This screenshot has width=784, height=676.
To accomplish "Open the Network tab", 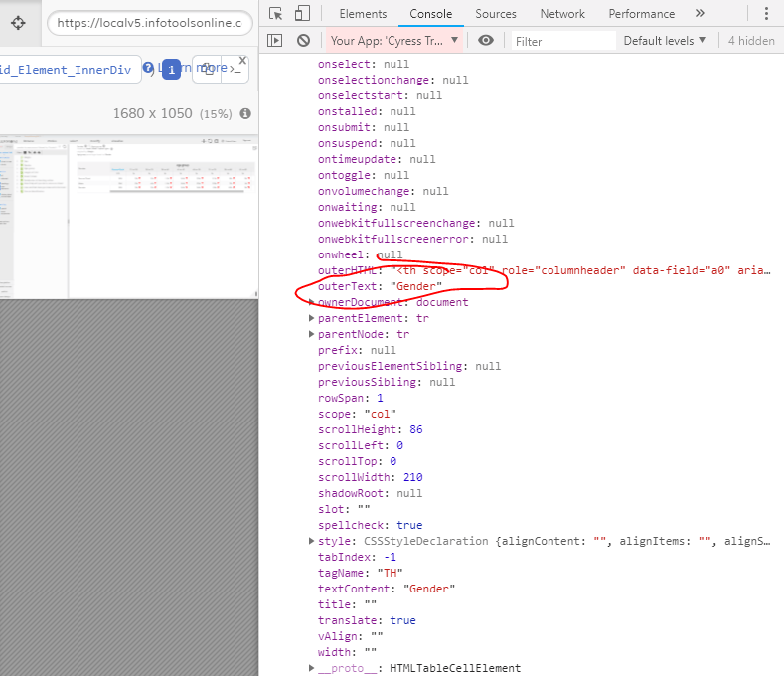I will pos(562,14).
